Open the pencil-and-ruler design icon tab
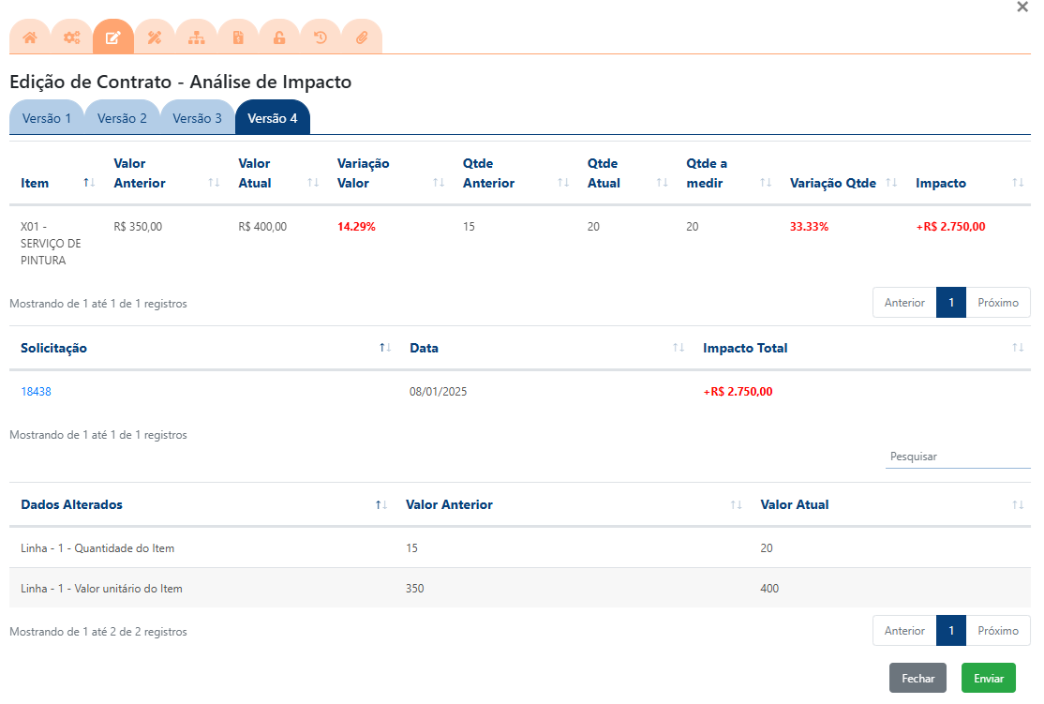Viewport: 1044px width, 704px height. pyautogui.click(x=155, y=37)
